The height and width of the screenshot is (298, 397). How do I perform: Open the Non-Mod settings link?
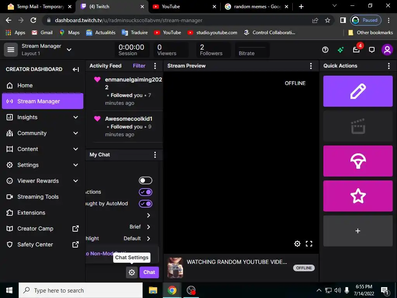(x=106, y=253)
